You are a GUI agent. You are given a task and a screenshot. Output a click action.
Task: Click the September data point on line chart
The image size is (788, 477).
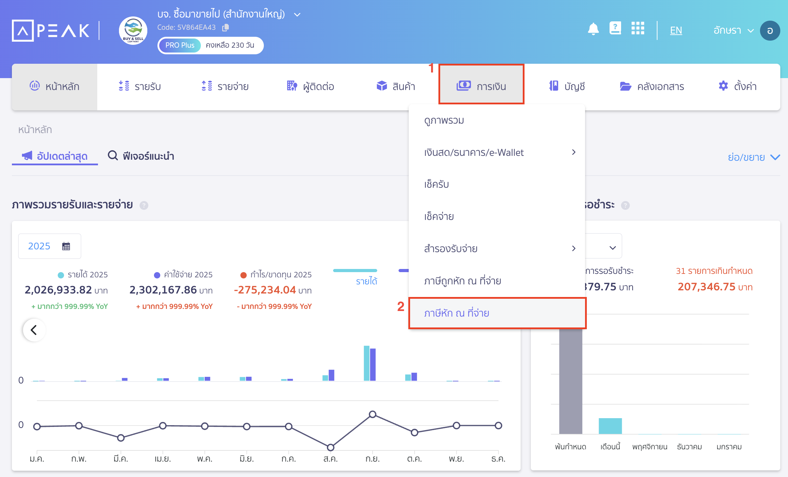(373, 415)
